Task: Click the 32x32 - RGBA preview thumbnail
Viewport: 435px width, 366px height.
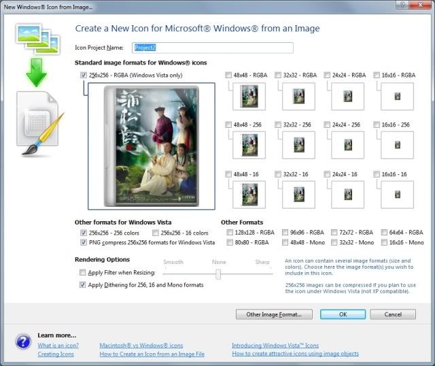Action: click(x=298, y=97)
